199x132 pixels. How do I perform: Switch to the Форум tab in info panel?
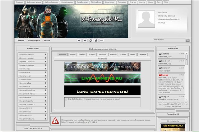pyautogui.click(x=73, y=55)
